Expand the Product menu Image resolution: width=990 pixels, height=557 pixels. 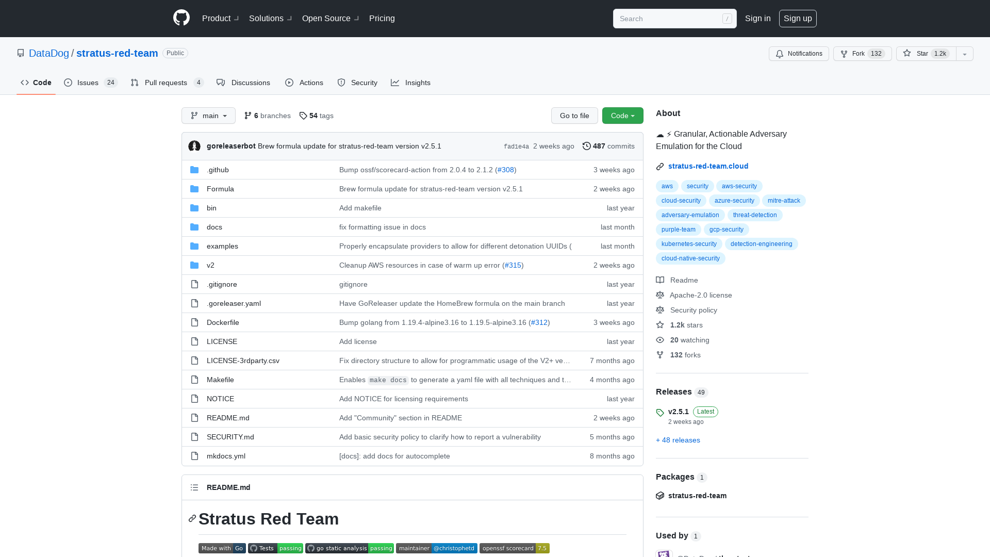click(220, 19)
